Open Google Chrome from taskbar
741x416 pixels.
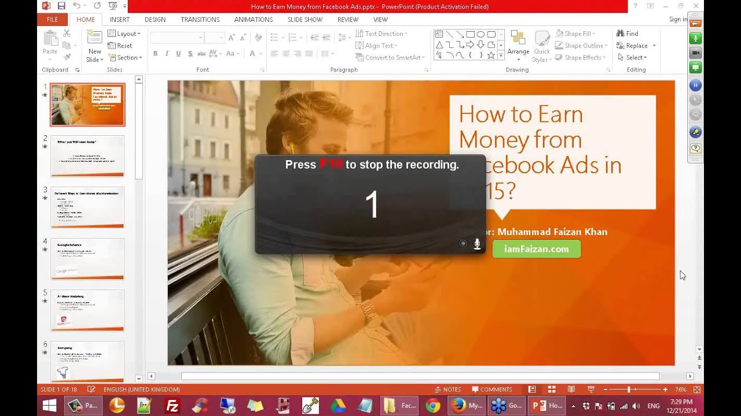[432, 406]
